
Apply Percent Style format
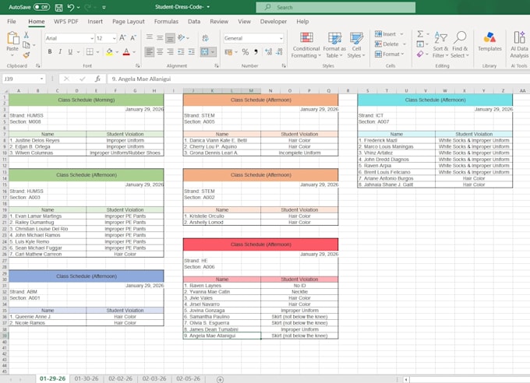(246, 52)
